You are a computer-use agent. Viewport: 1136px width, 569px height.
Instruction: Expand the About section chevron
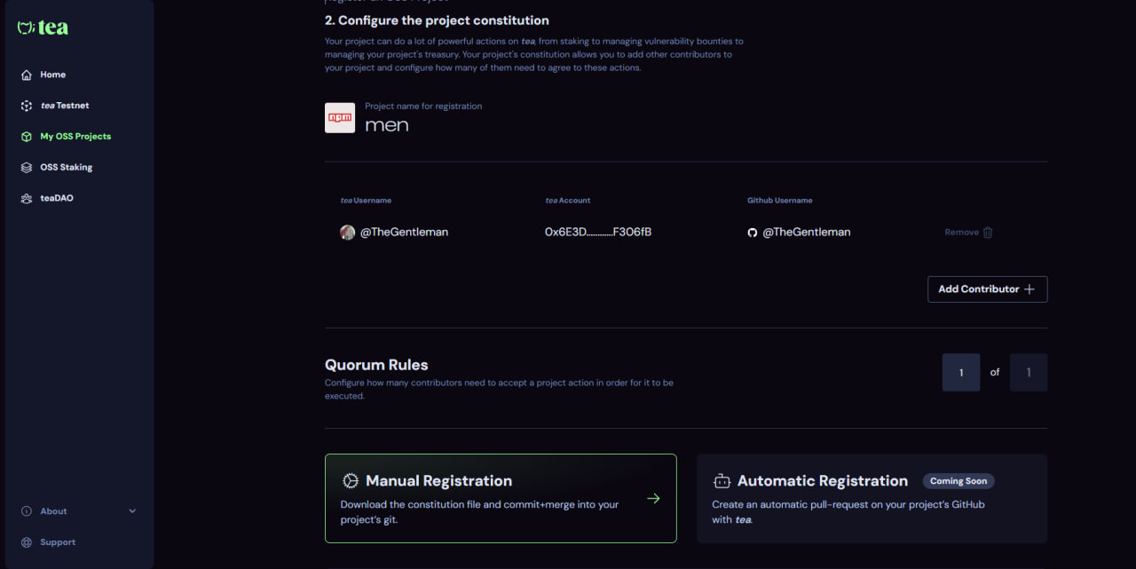pyautogui.click(x=133, y=511)
